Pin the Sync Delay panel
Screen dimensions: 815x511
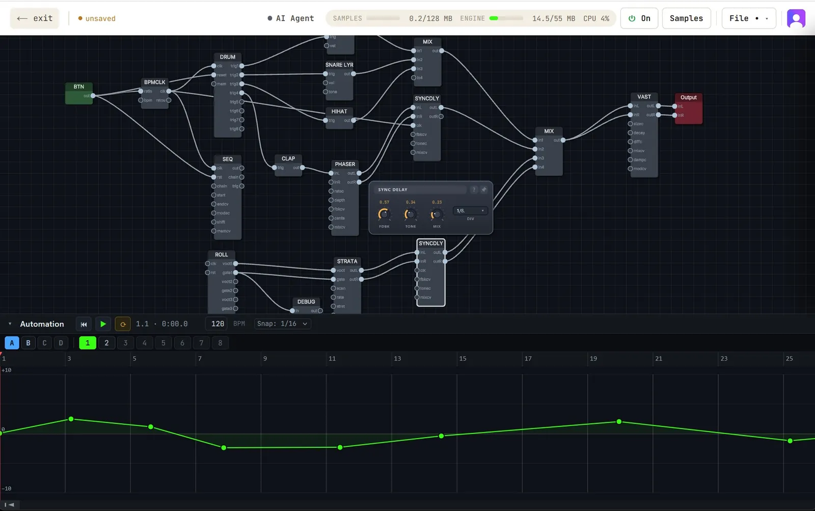click(x=484, y=190)
